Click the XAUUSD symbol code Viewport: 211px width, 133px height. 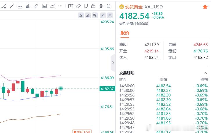point(154,7)
